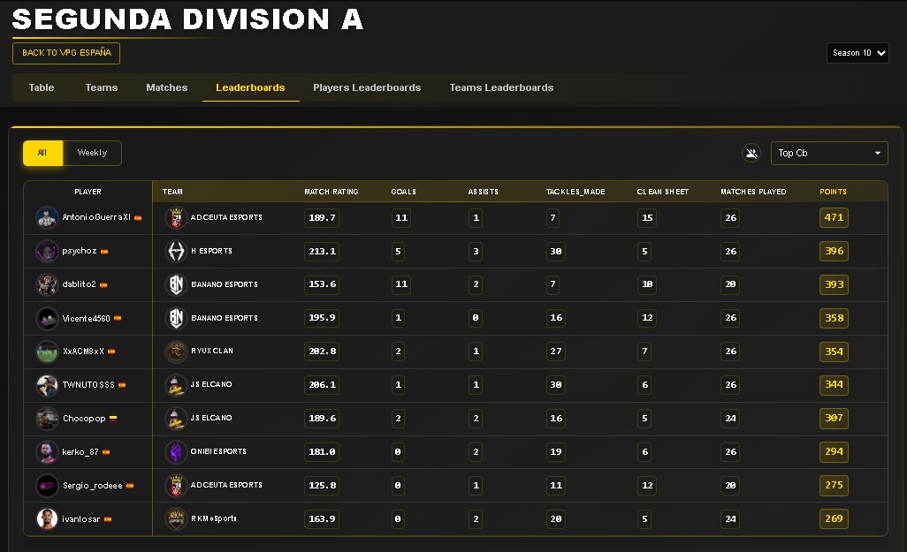Click the flag next to Chocopop
This screenshot has height=552, width=907.
[x=113, y=419]
